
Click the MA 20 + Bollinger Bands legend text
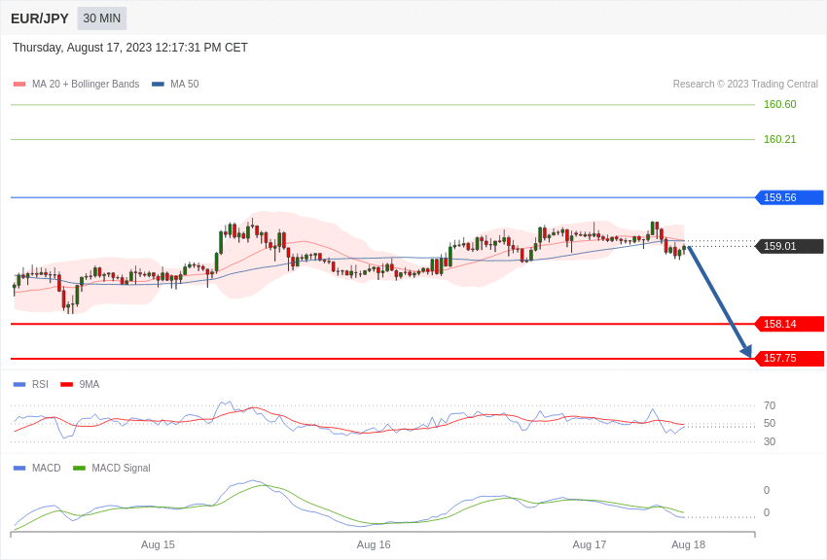click(86, 85)
